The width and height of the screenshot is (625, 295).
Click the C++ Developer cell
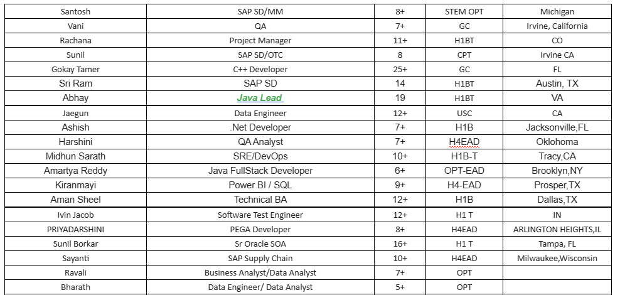(260, 69)
